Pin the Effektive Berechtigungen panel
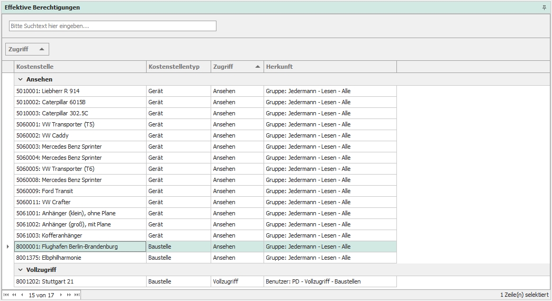The image size is (552, 301). (x=544, y=7)
